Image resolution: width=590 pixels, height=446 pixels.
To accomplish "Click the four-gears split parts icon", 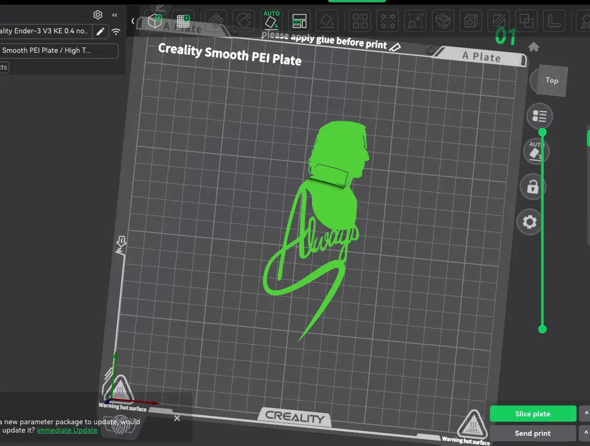I will click(x=388, y=21).
